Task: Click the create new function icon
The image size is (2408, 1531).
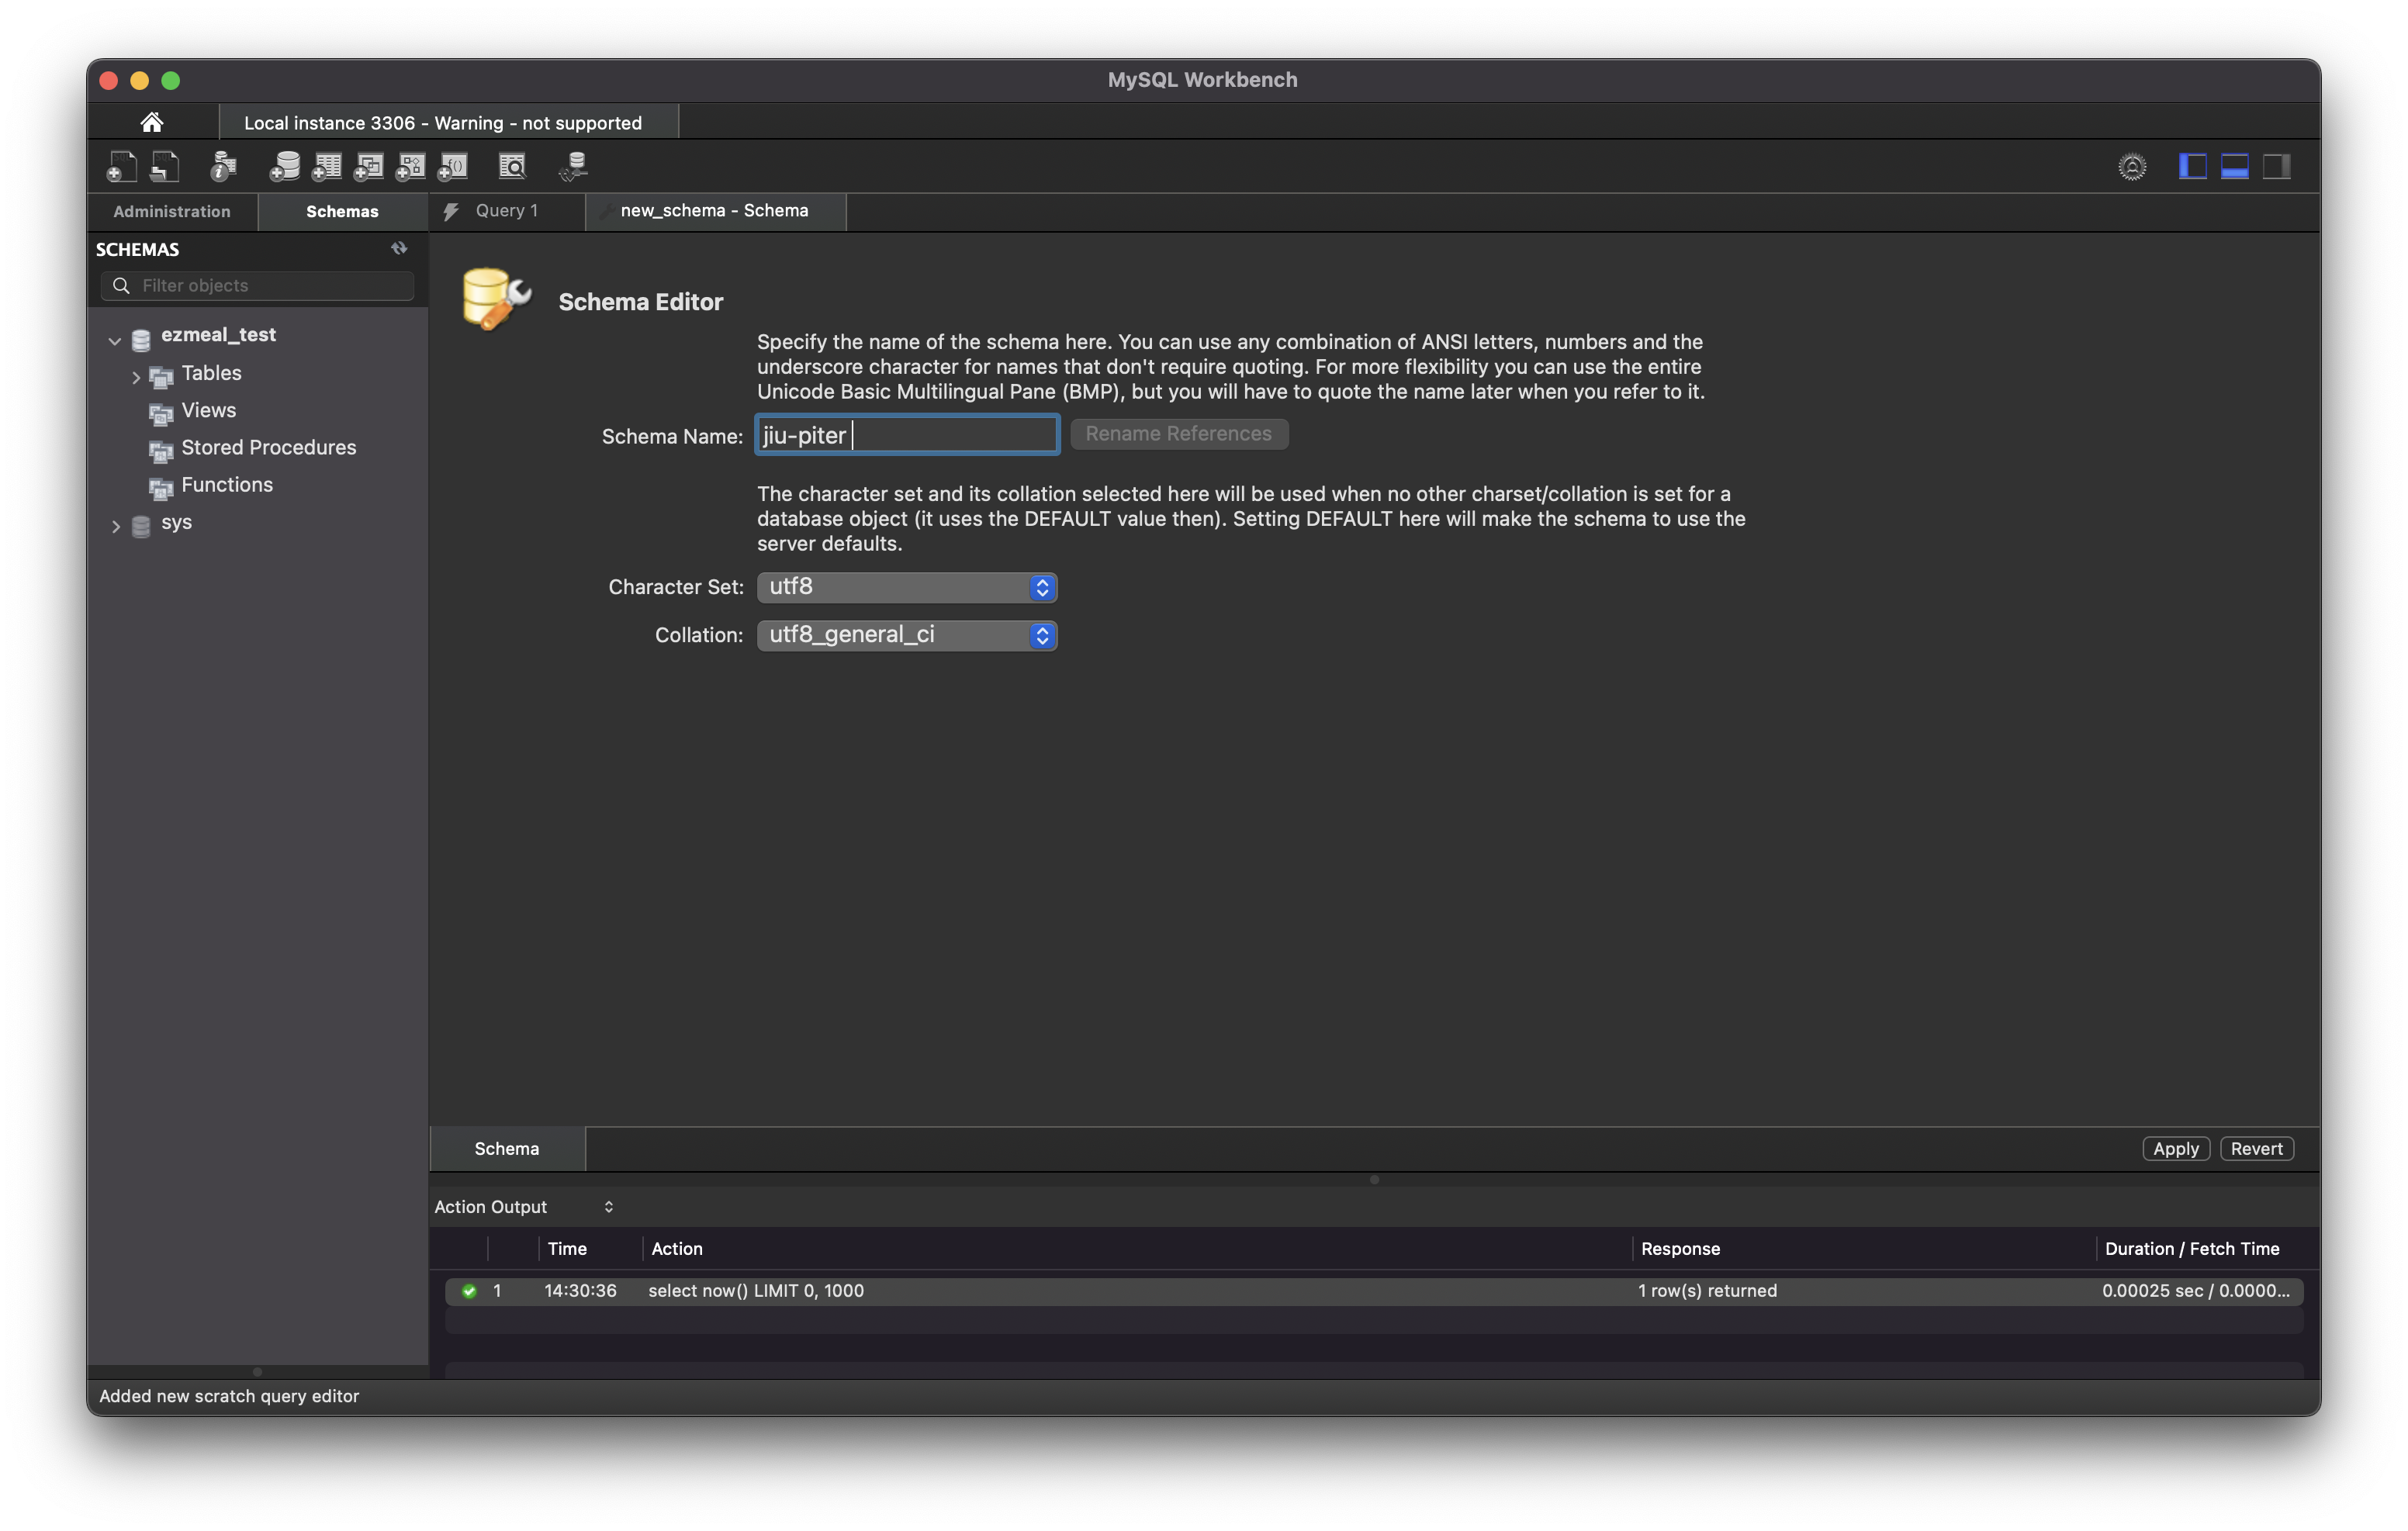Action: coord(453,166)
